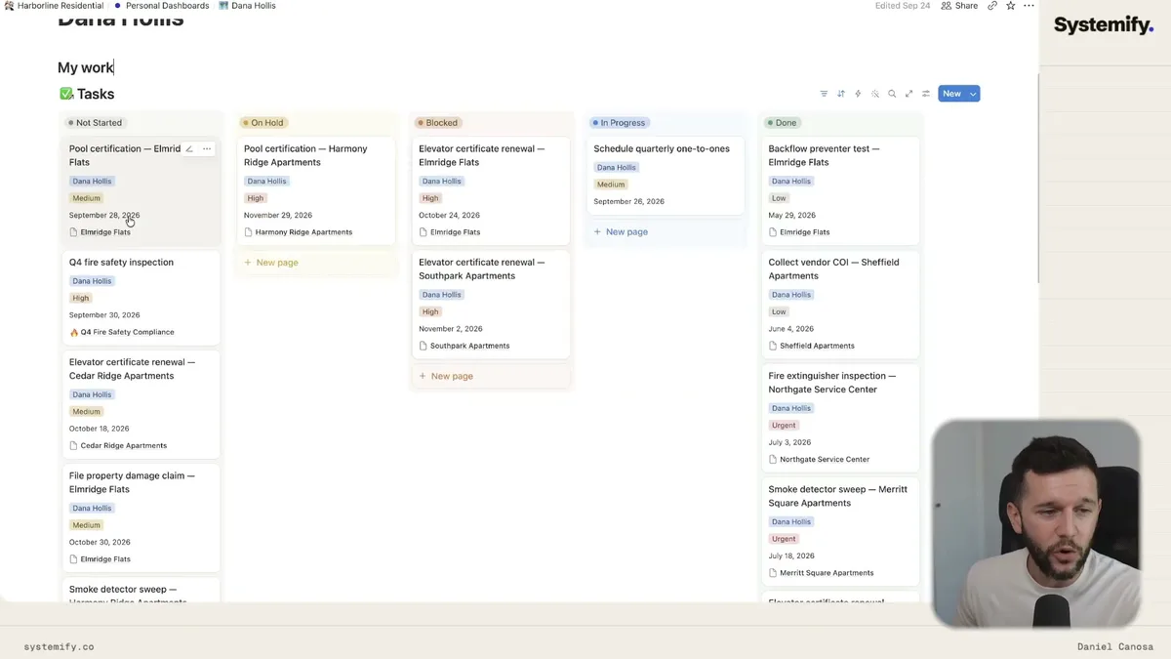Click the In Progress column header
This screenshot has height=659, width=1171.
click(x=619, y=123)
